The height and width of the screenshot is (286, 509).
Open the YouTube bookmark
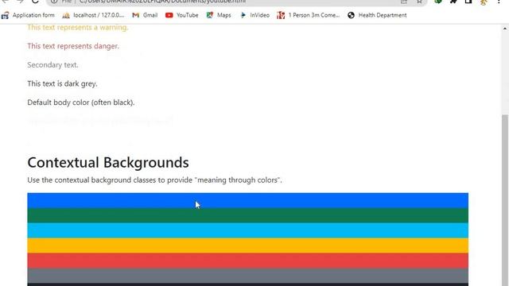point(182,15)
